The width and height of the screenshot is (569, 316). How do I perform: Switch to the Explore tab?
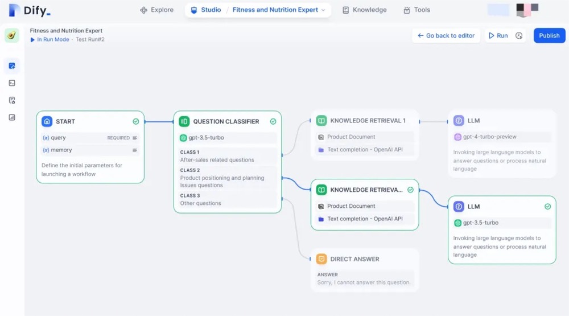[x=157, y=10]
